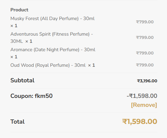Click the -₹1,598.00 discount amount
Viewport: 167px width, 138px height.
pos(142,96)
